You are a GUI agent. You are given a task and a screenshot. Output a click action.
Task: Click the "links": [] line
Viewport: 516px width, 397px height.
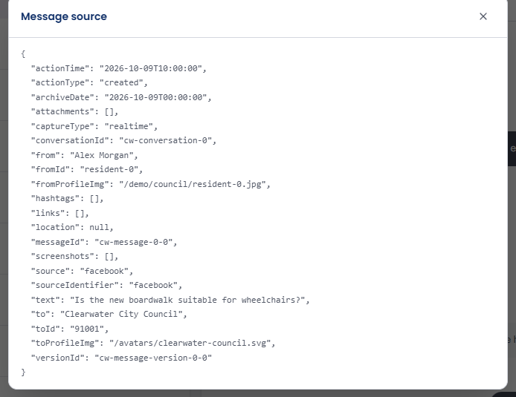60,213
